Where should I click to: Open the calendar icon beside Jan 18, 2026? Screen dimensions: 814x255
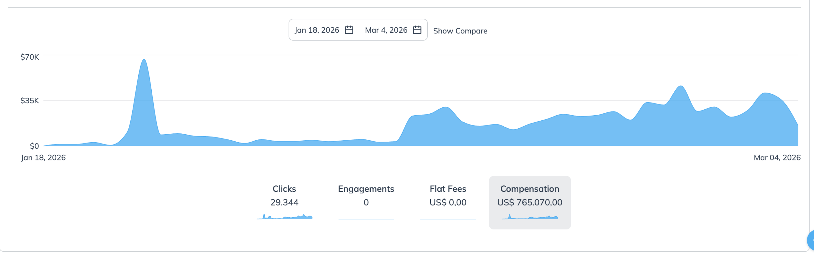point(349,30)
